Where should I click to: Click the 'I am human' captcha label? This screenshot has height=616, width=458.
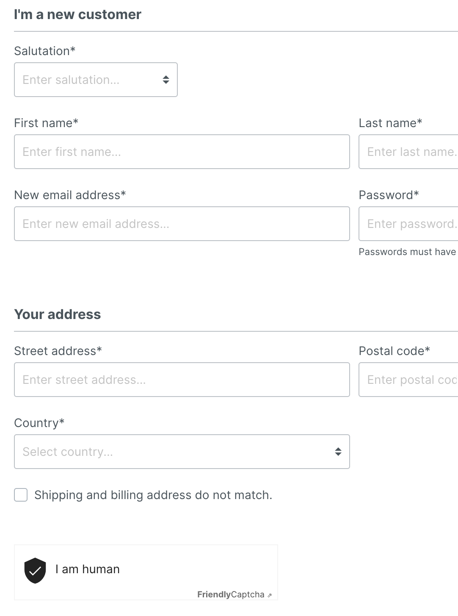[88, 569]
